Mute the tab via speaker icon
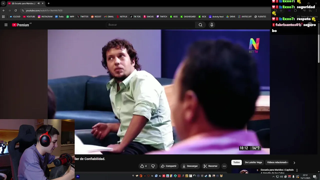The height and width of the screenshot is (180, 320). click(38, 3)
